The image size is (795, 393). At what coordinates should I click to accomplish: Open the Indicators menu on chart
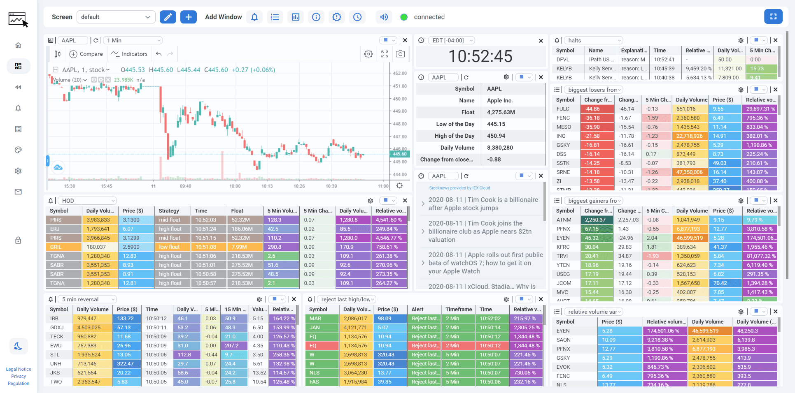click(x=129, y=54)
